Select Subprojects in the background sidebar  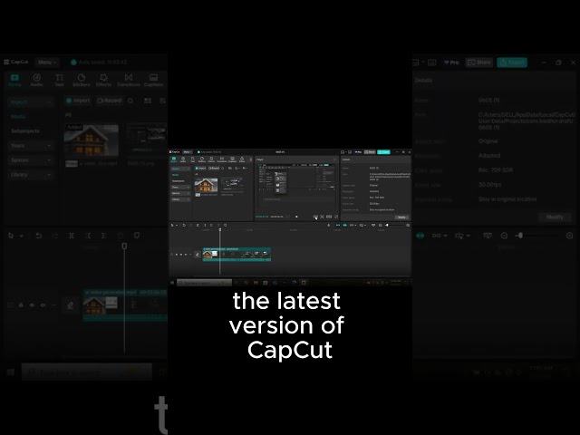[25, 130]
